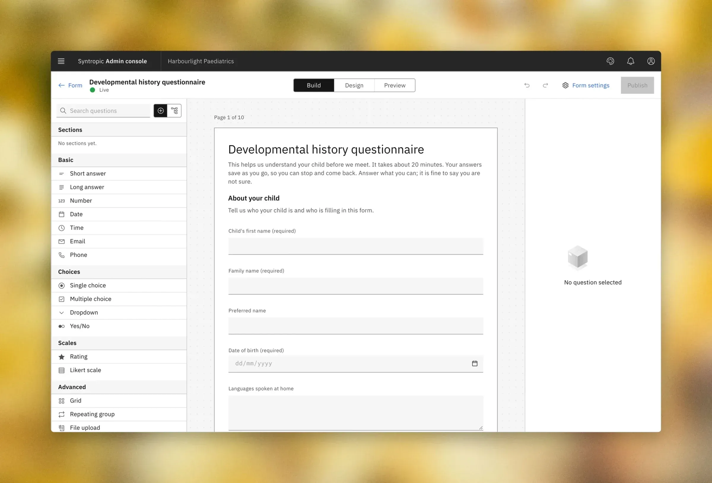Add a Likert scale question
712x483 pixels.
point(119,370)
